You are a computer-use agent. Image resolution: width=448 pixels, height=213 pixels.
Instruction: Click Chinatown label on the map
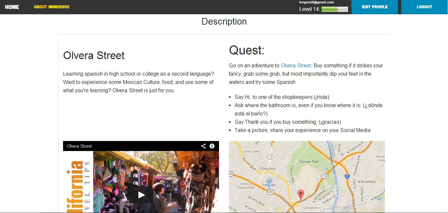pos(311,208)
